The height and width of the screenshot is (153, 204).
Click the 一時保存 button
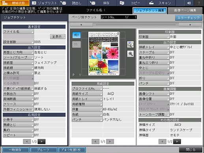pos(16,150)
